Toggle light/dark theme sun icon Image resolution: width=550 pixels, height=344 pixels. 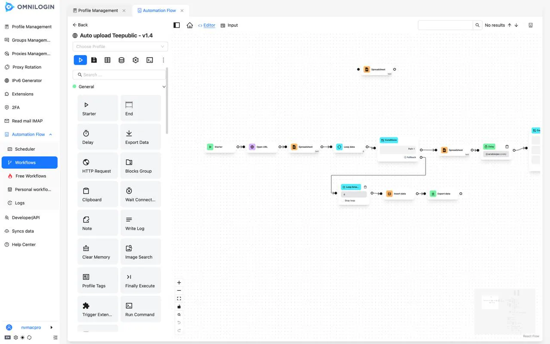22,338
